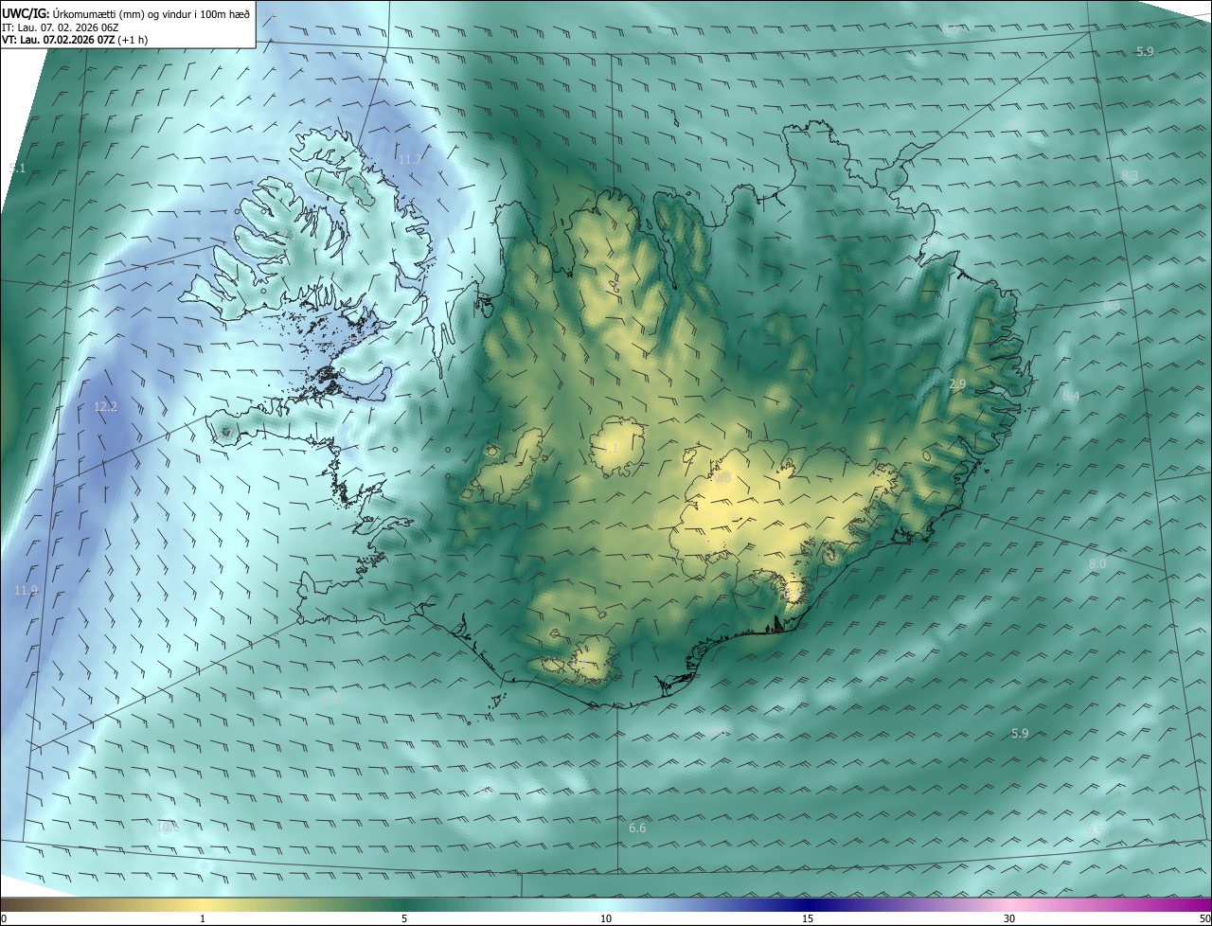
Task: Click the 11.7 value north of the Westfjords
Action: (409, 160)
